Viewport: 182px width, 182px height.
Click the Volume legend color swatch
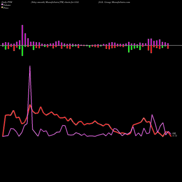[x=2, y=4]
